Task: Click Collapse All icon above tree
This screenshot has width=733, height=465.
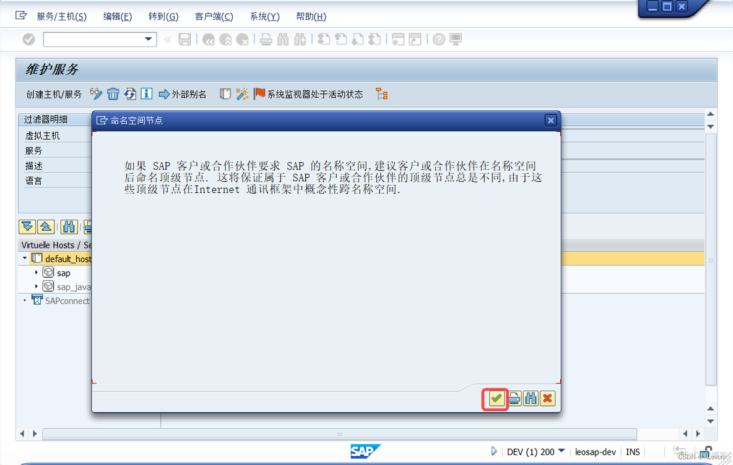Action: (x=46, y=227)
